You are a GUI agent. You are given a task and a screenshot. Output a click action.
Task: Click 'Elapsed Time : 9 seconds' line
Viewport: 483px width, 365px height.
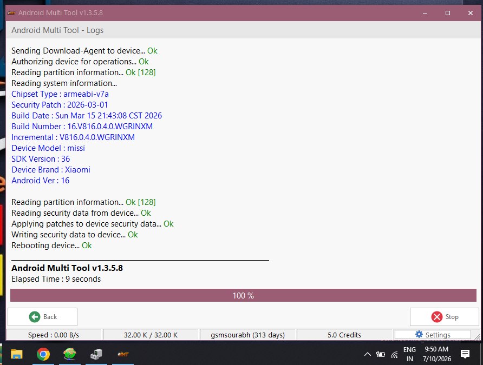56,279
